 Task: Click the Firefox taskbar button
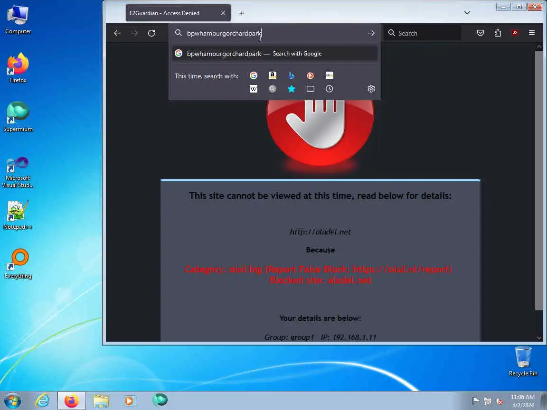coord(72,401)
